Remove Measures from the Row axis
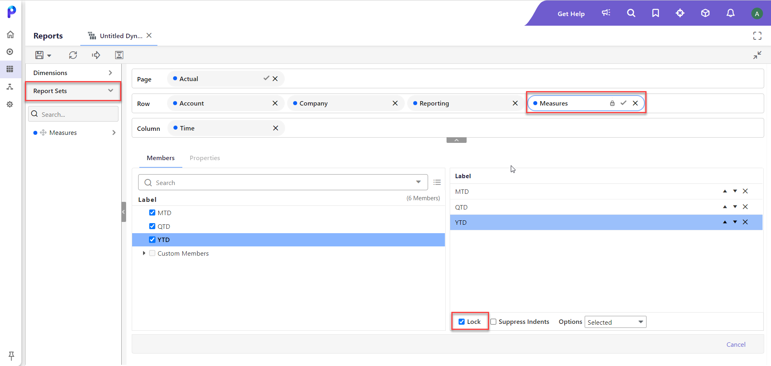This screenshot has height=366, width=771. point(635,103)
